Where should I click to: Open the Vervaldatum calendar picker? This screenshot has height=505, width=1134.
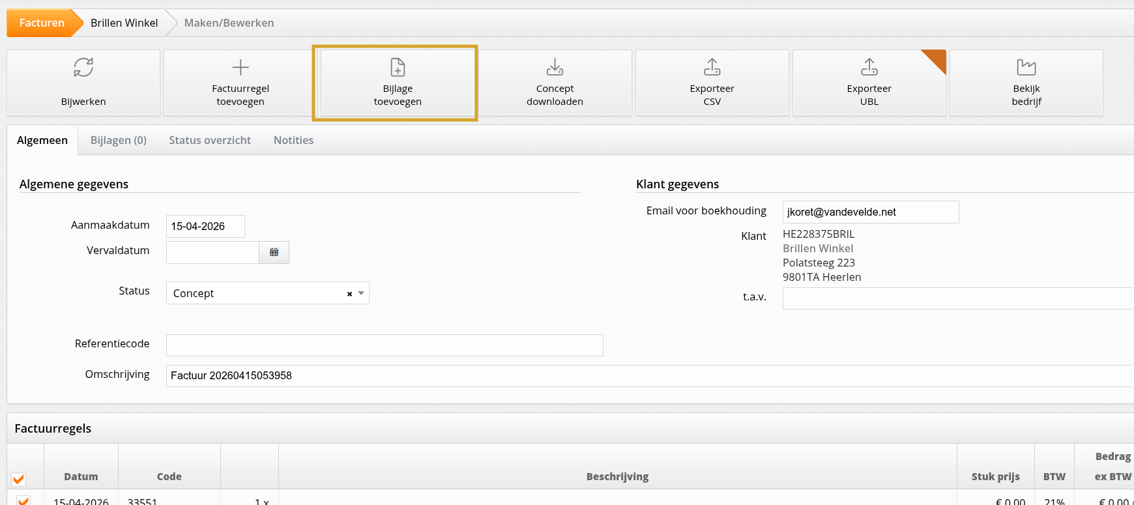coord(274,252)
